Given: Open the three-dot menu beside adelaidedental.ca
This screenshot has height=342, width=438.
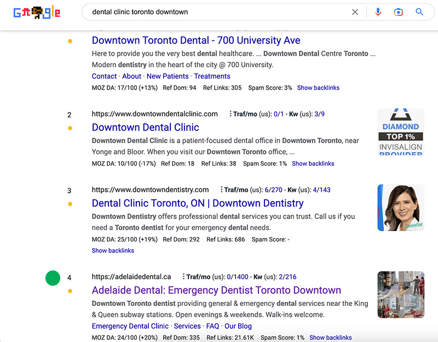Looking at the screenshot, I should [x=183, y=276].
